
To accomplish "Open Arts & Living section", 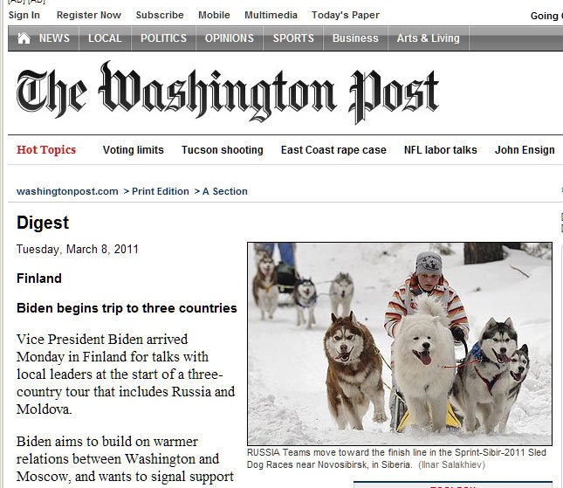I will (428, 38).
